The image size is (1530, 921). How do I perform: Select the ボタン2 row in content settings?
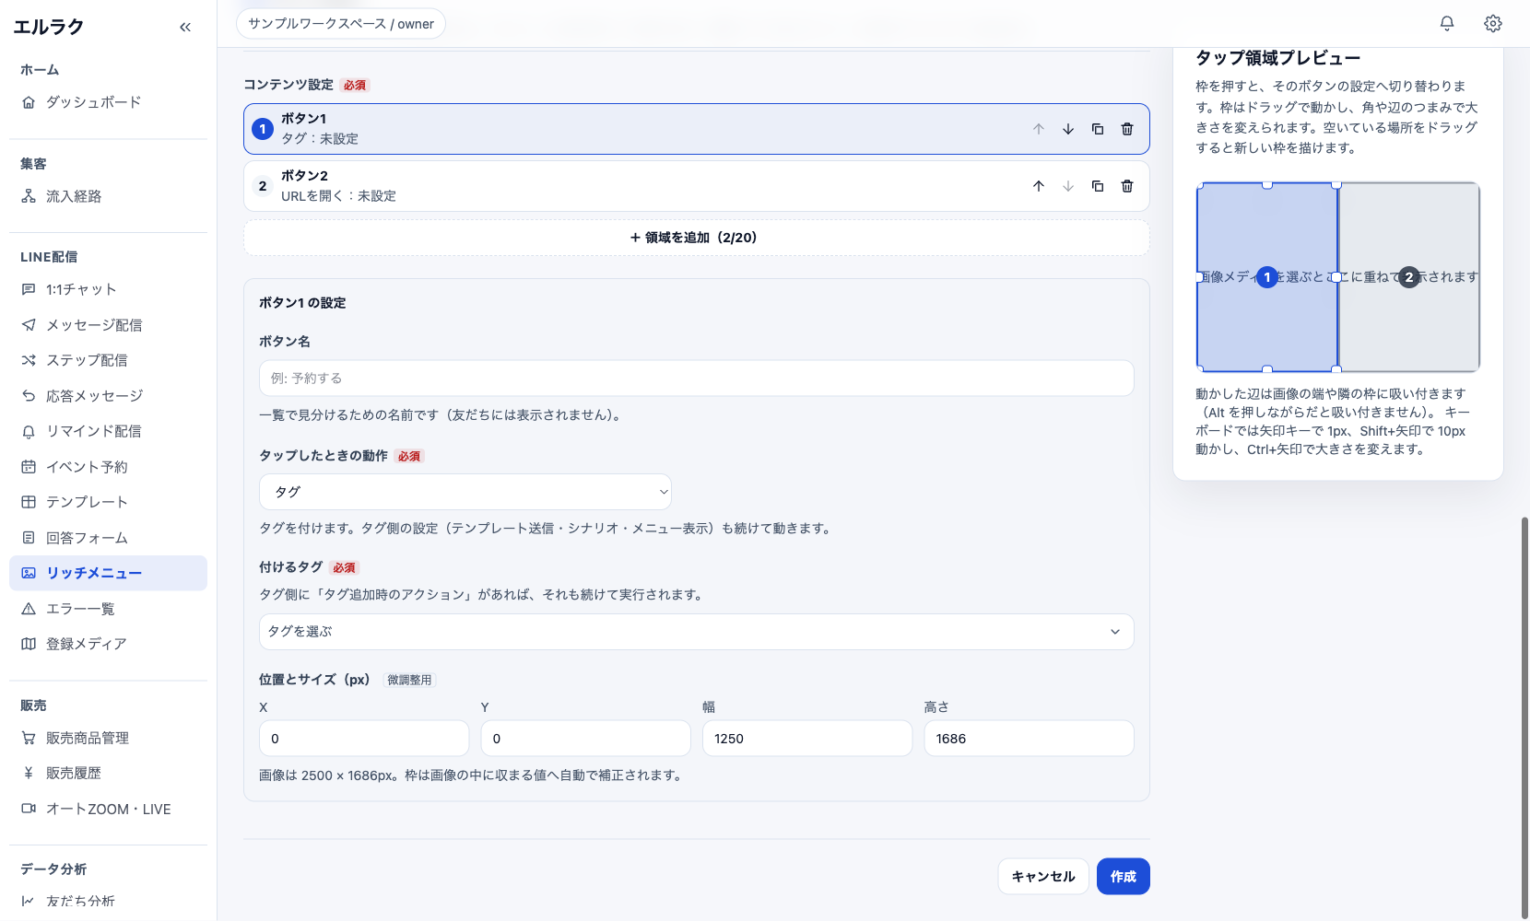click(x=696, y=186)
